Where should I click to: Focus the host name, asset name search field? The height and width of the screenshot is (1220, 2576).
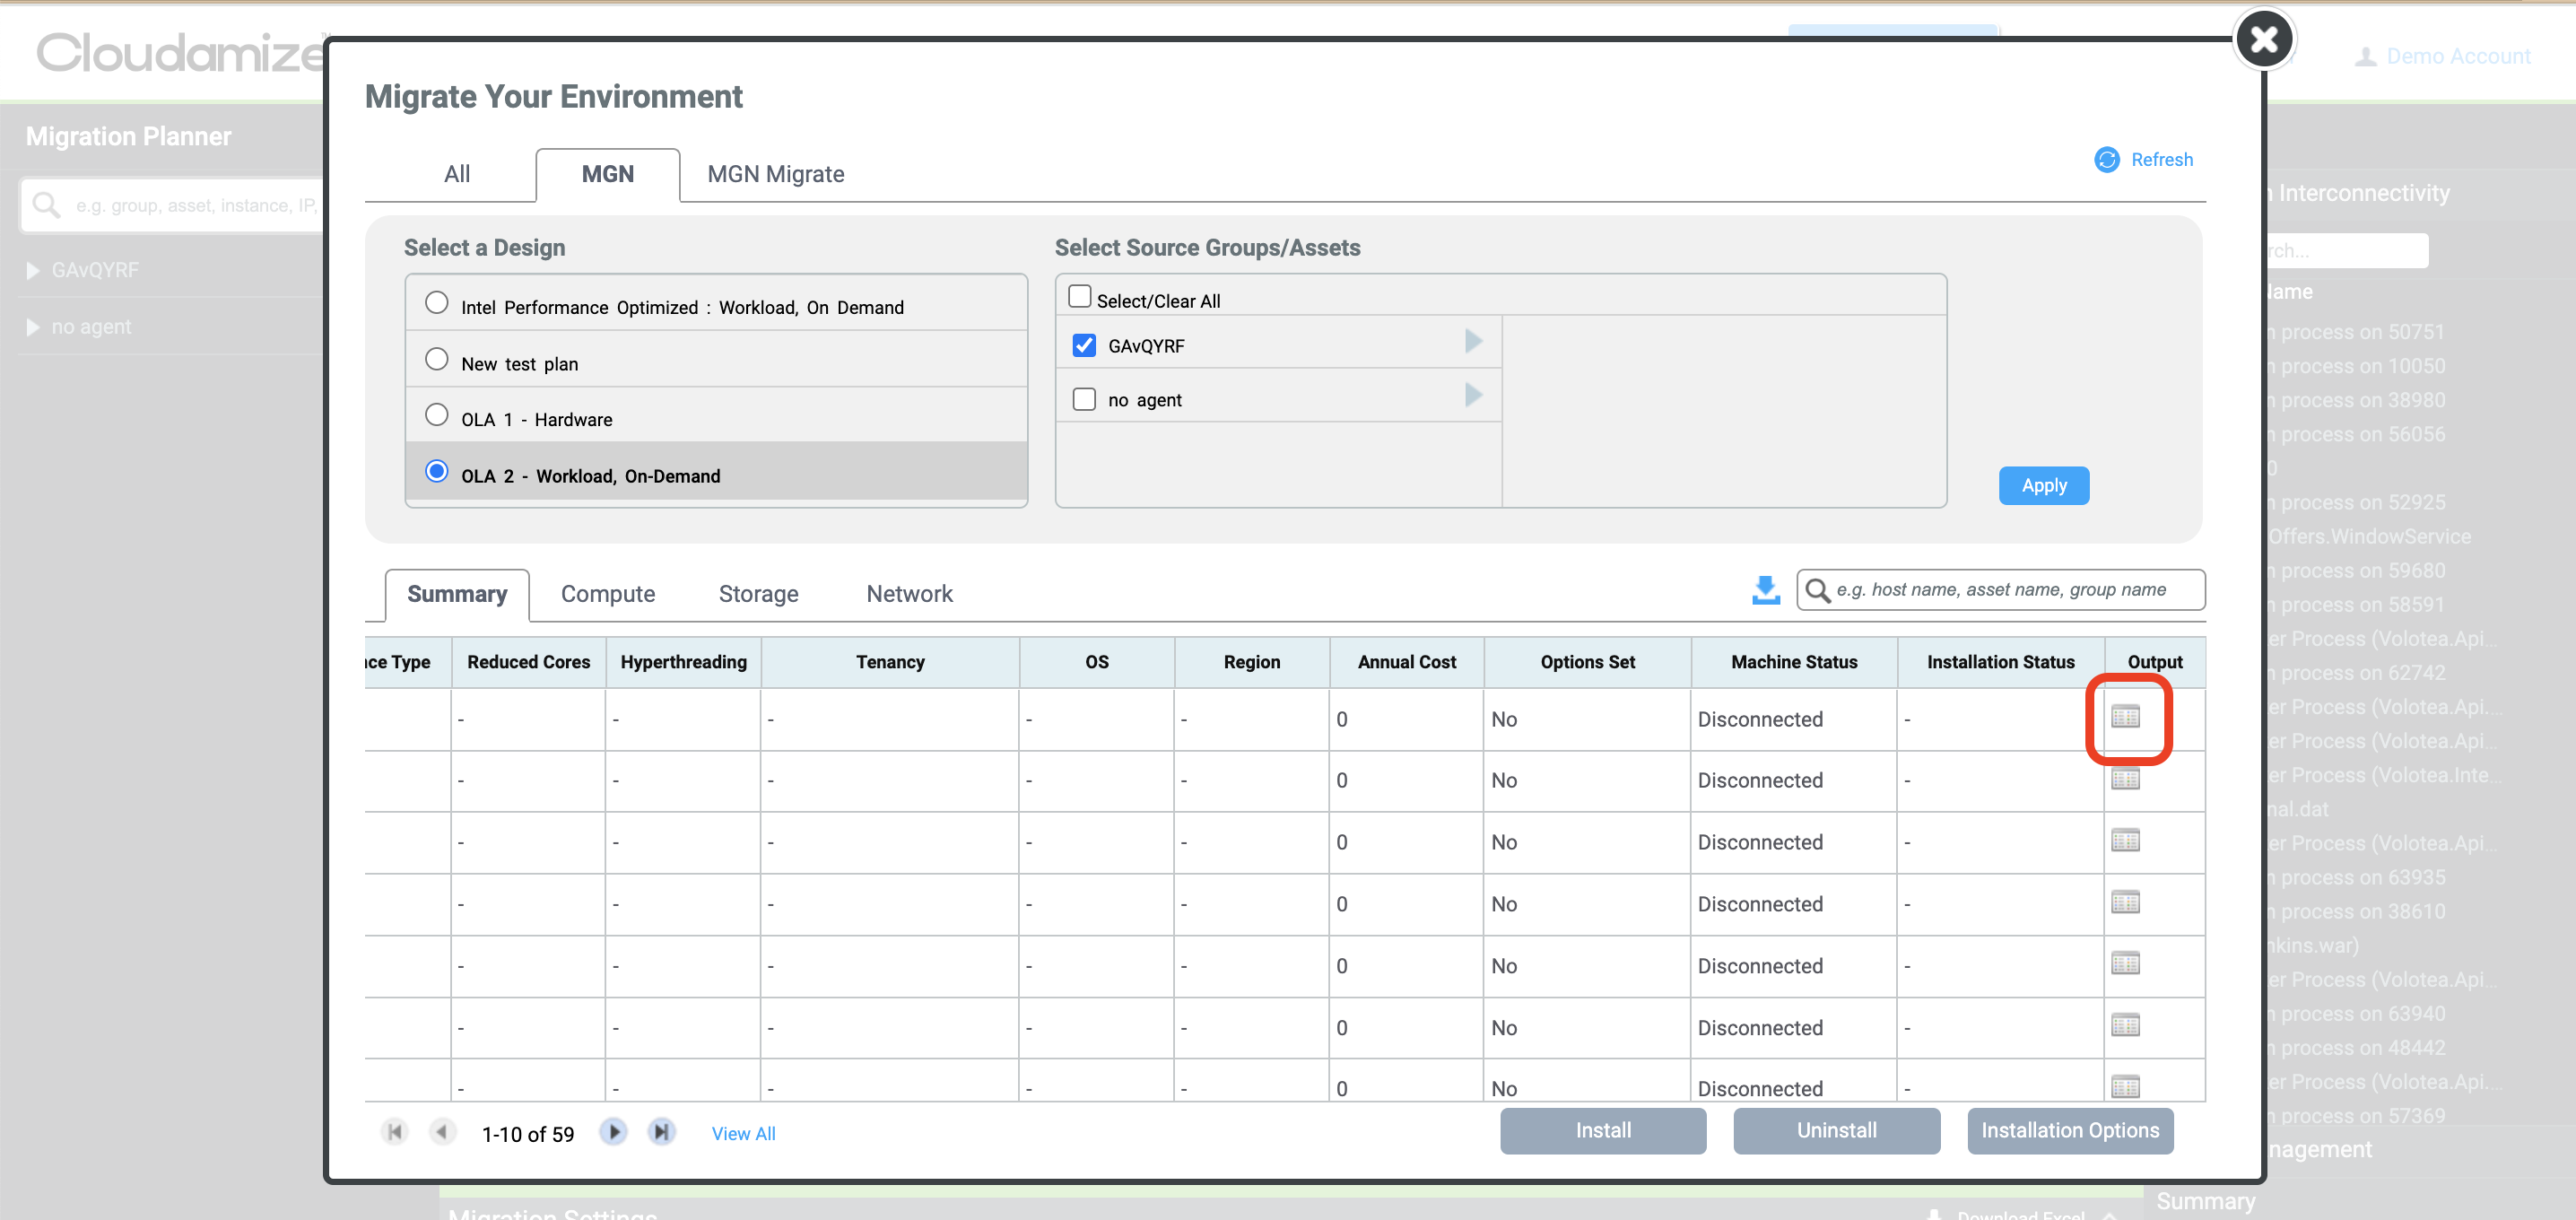2002,590
